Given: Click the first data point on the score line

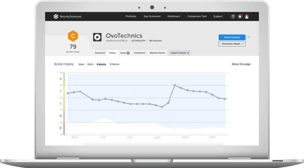Looking at the screenshot, I should [x=67, y=93].
